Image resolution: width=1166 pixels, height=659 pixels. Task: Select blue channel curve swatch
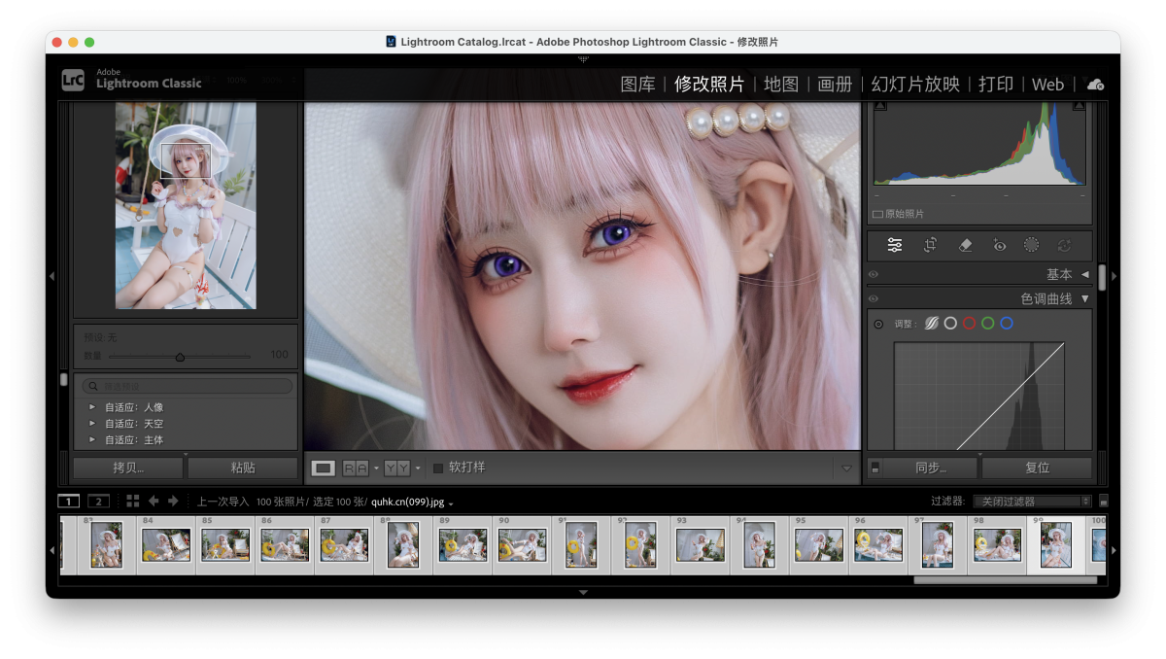(x=1007, y=324)
